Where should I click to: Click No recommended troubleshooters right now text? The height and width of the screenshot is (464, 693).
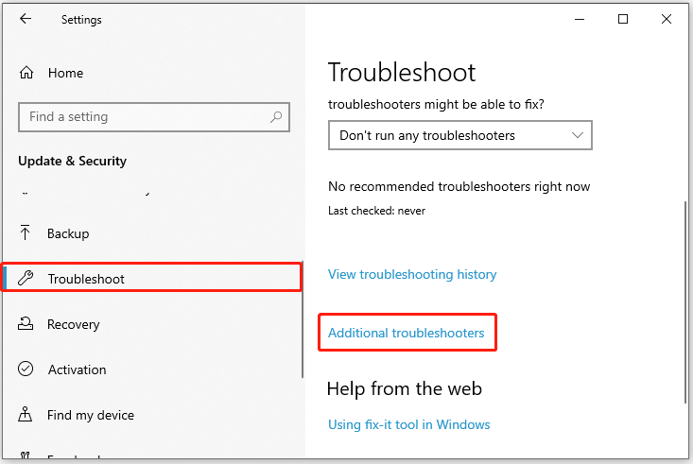(459, 186)
